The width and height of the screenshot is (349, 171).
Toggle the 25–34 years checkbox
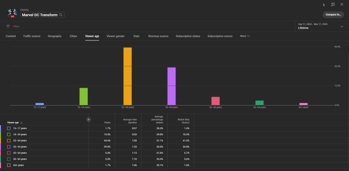8,140
